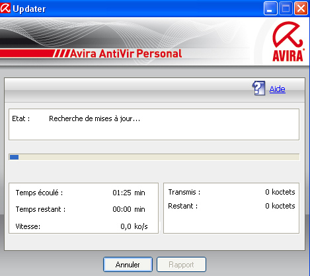This screenshot has height=276, width=310.
Task: Click the disabled maximize button
Action: (286, 9)
